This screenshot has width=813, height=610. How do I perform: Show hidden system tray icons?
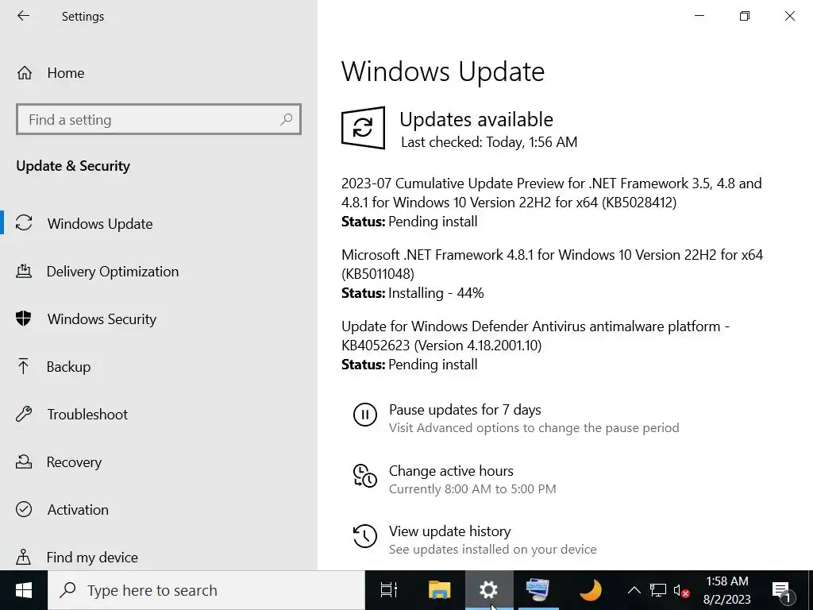point(634,590)
